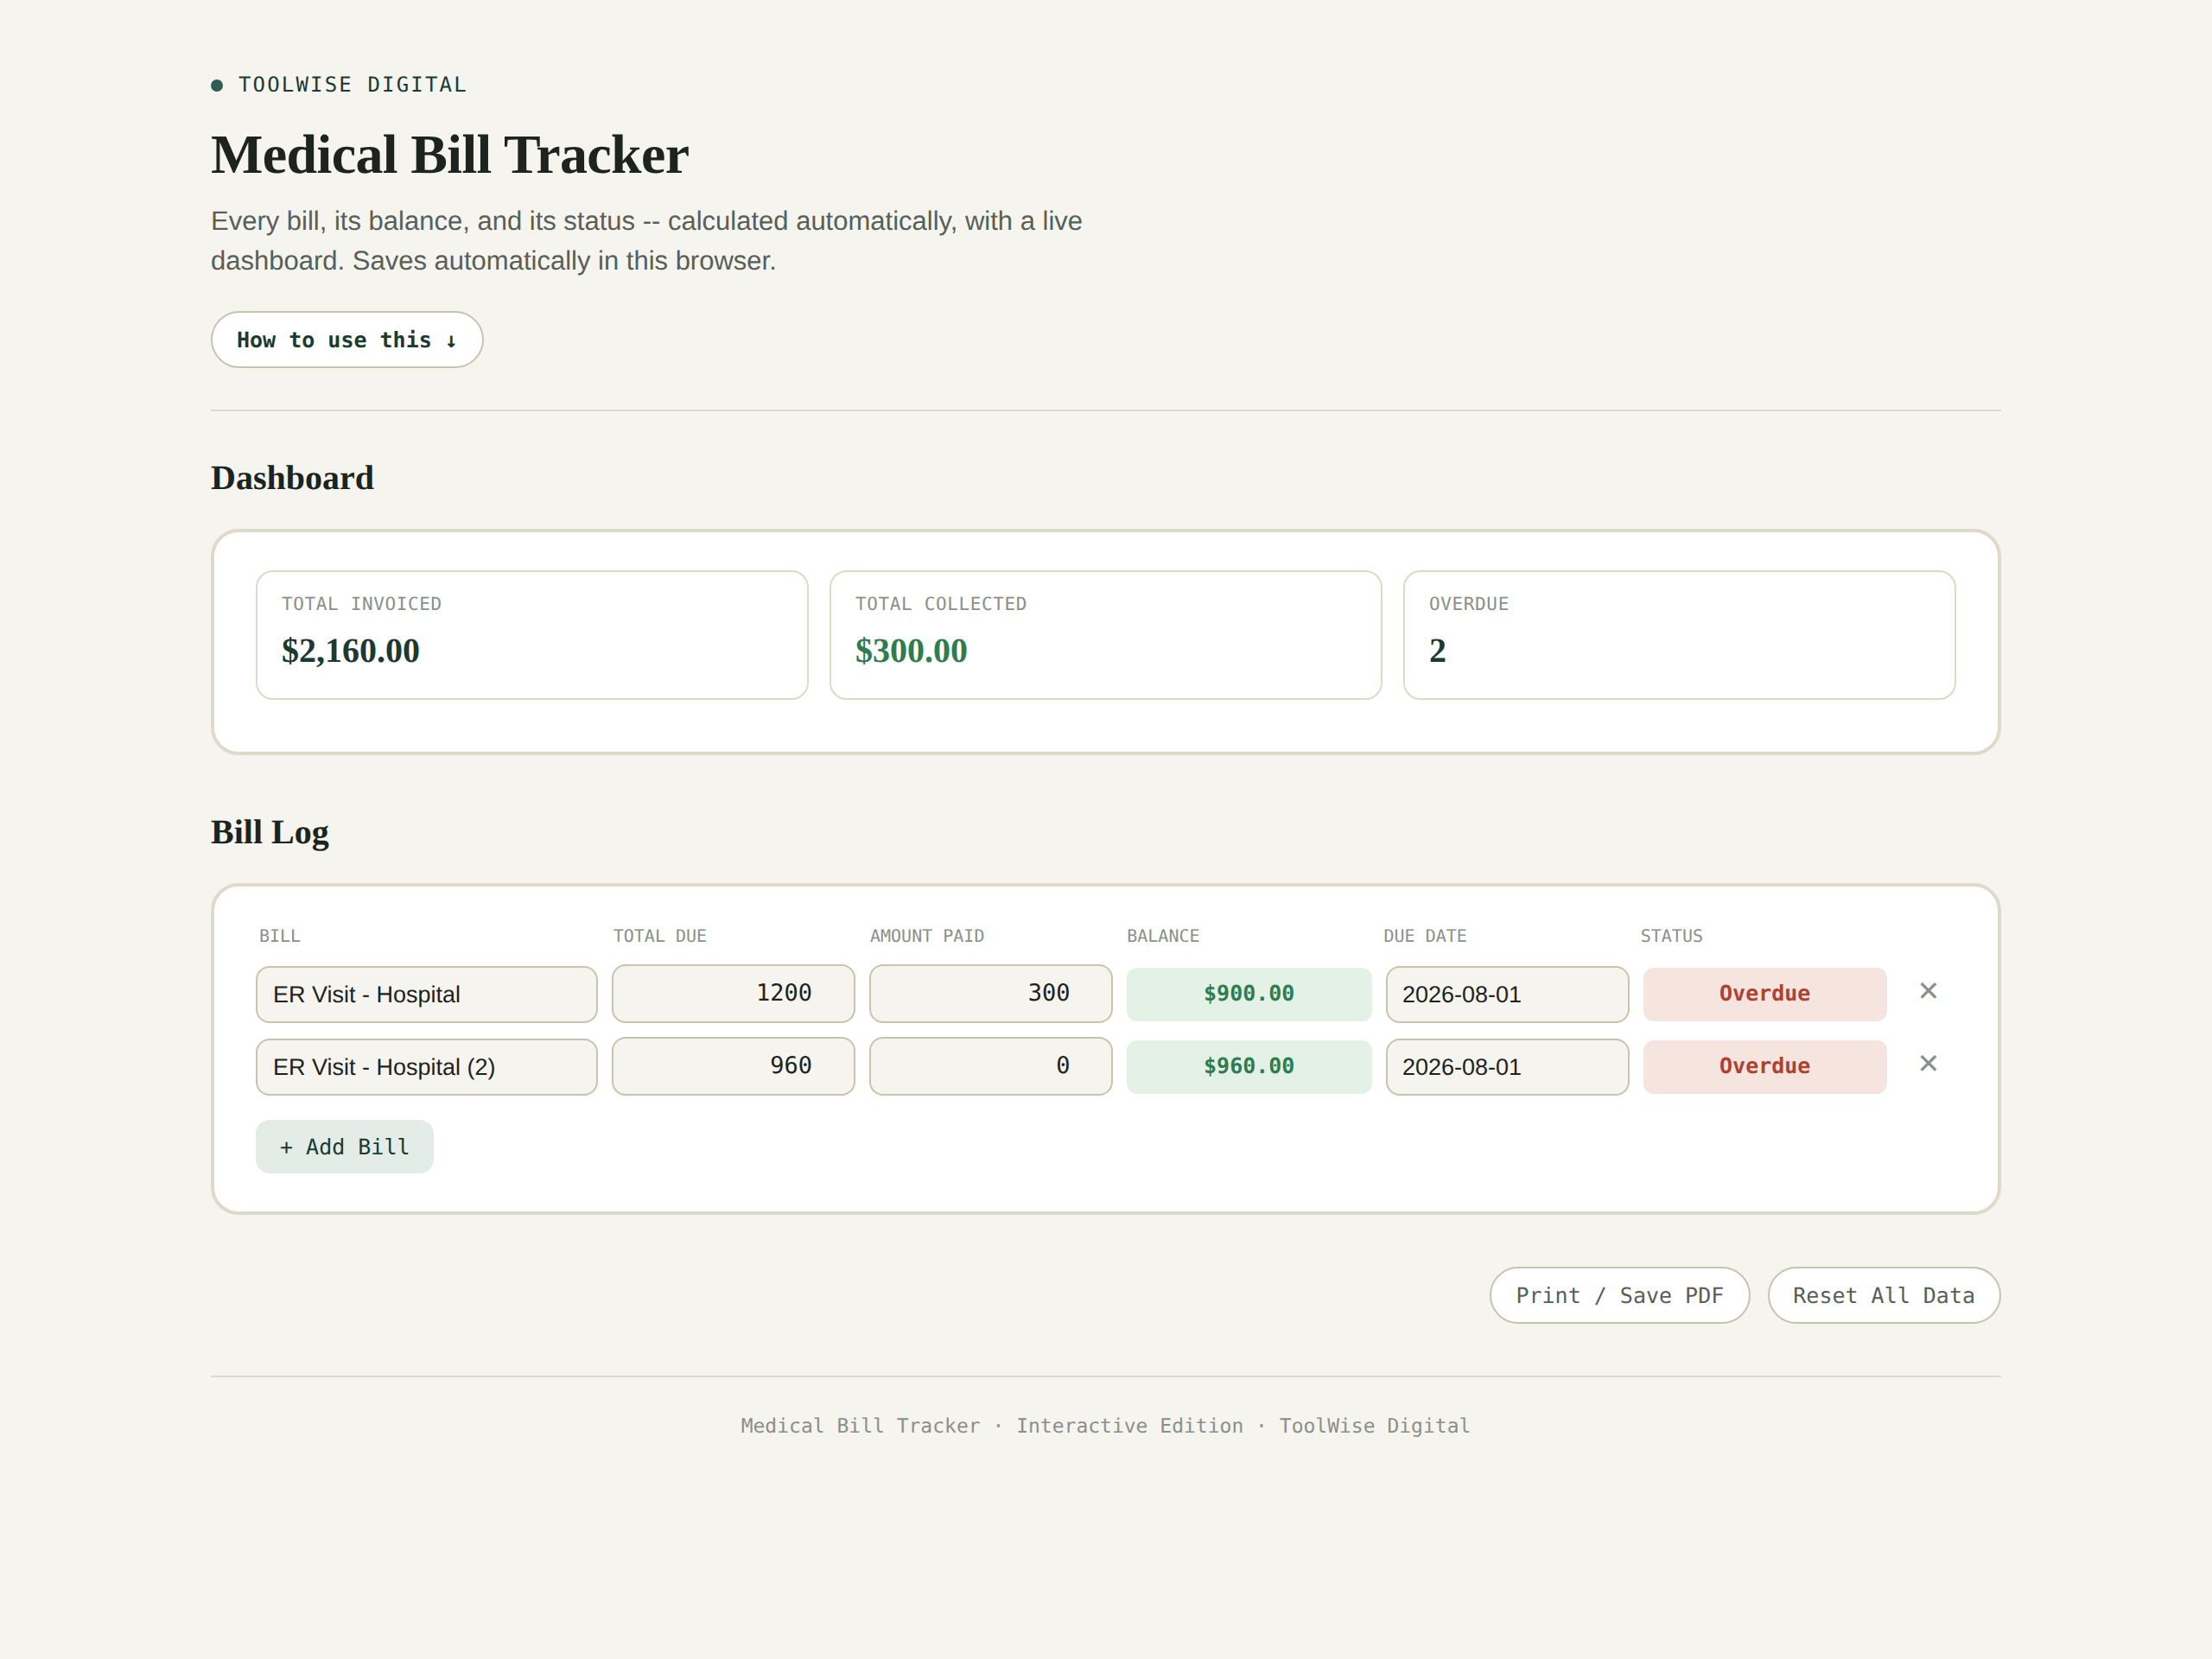Viewport: 2212px width, 1659px height.
Task: Click the footer text Interactive Edition
Action: pos(1130,1426)
